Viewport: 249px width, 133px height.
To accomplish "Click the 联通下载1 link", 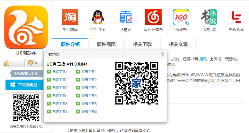I will point(89,72).
